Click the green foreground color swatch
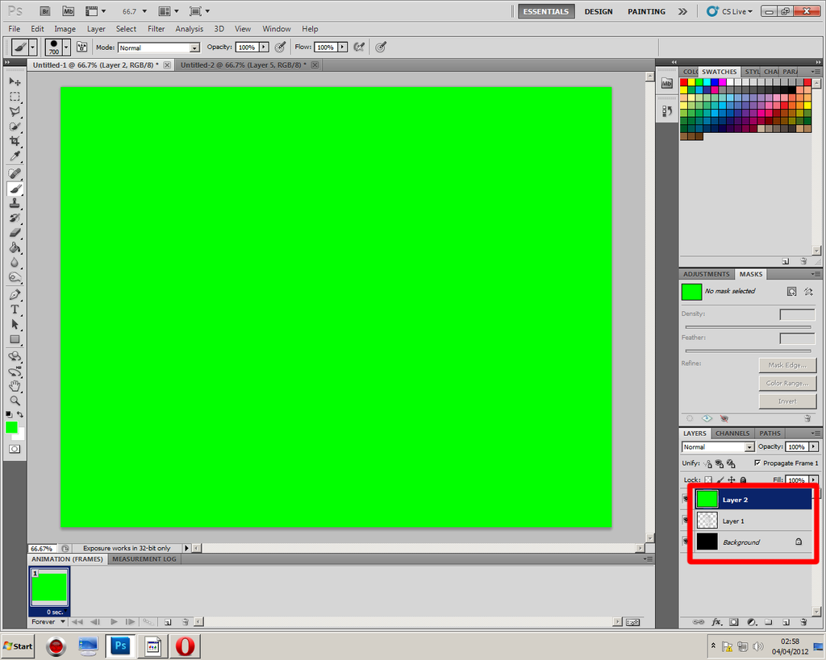Viewport: 826px width, 660px height. point(11,427)
